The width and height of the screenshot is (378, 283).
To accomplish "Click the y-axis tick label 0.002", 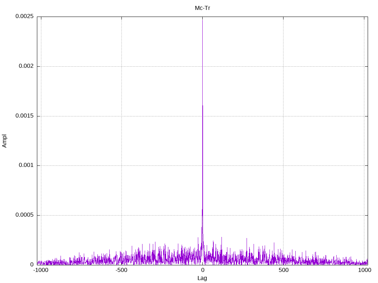I will pyautogui.click(x=26, y=66).
